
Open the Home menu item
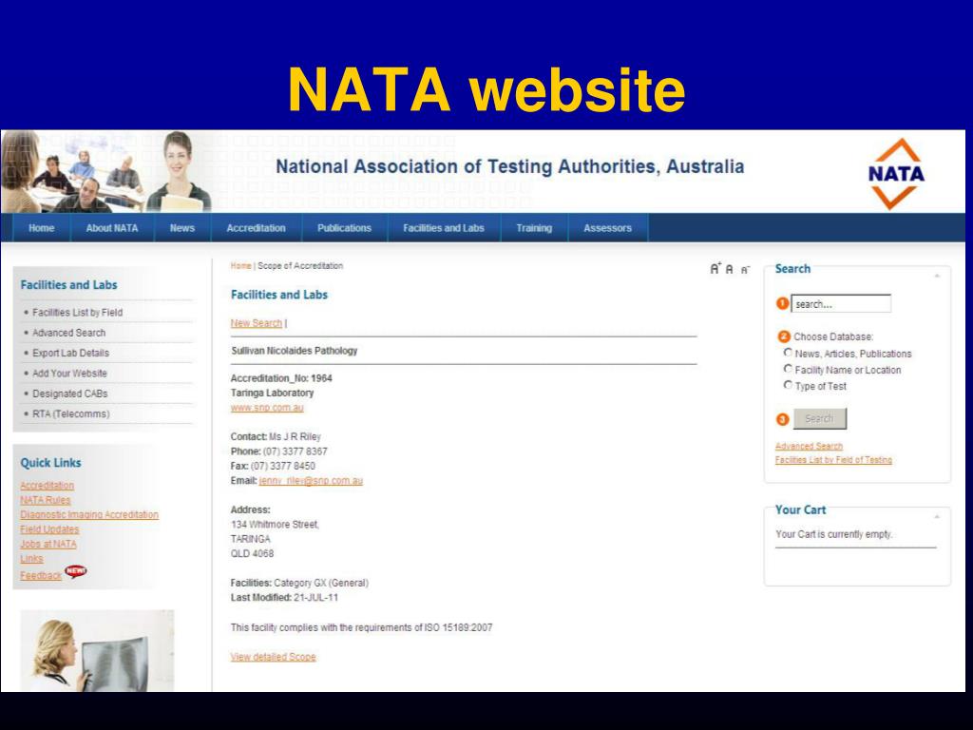tap(41, 228)
